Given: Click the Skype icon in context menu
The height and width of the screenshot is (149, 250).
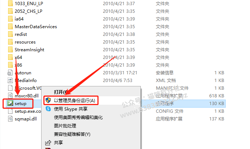Looking at the screenshot, I should tap(48, 109).
